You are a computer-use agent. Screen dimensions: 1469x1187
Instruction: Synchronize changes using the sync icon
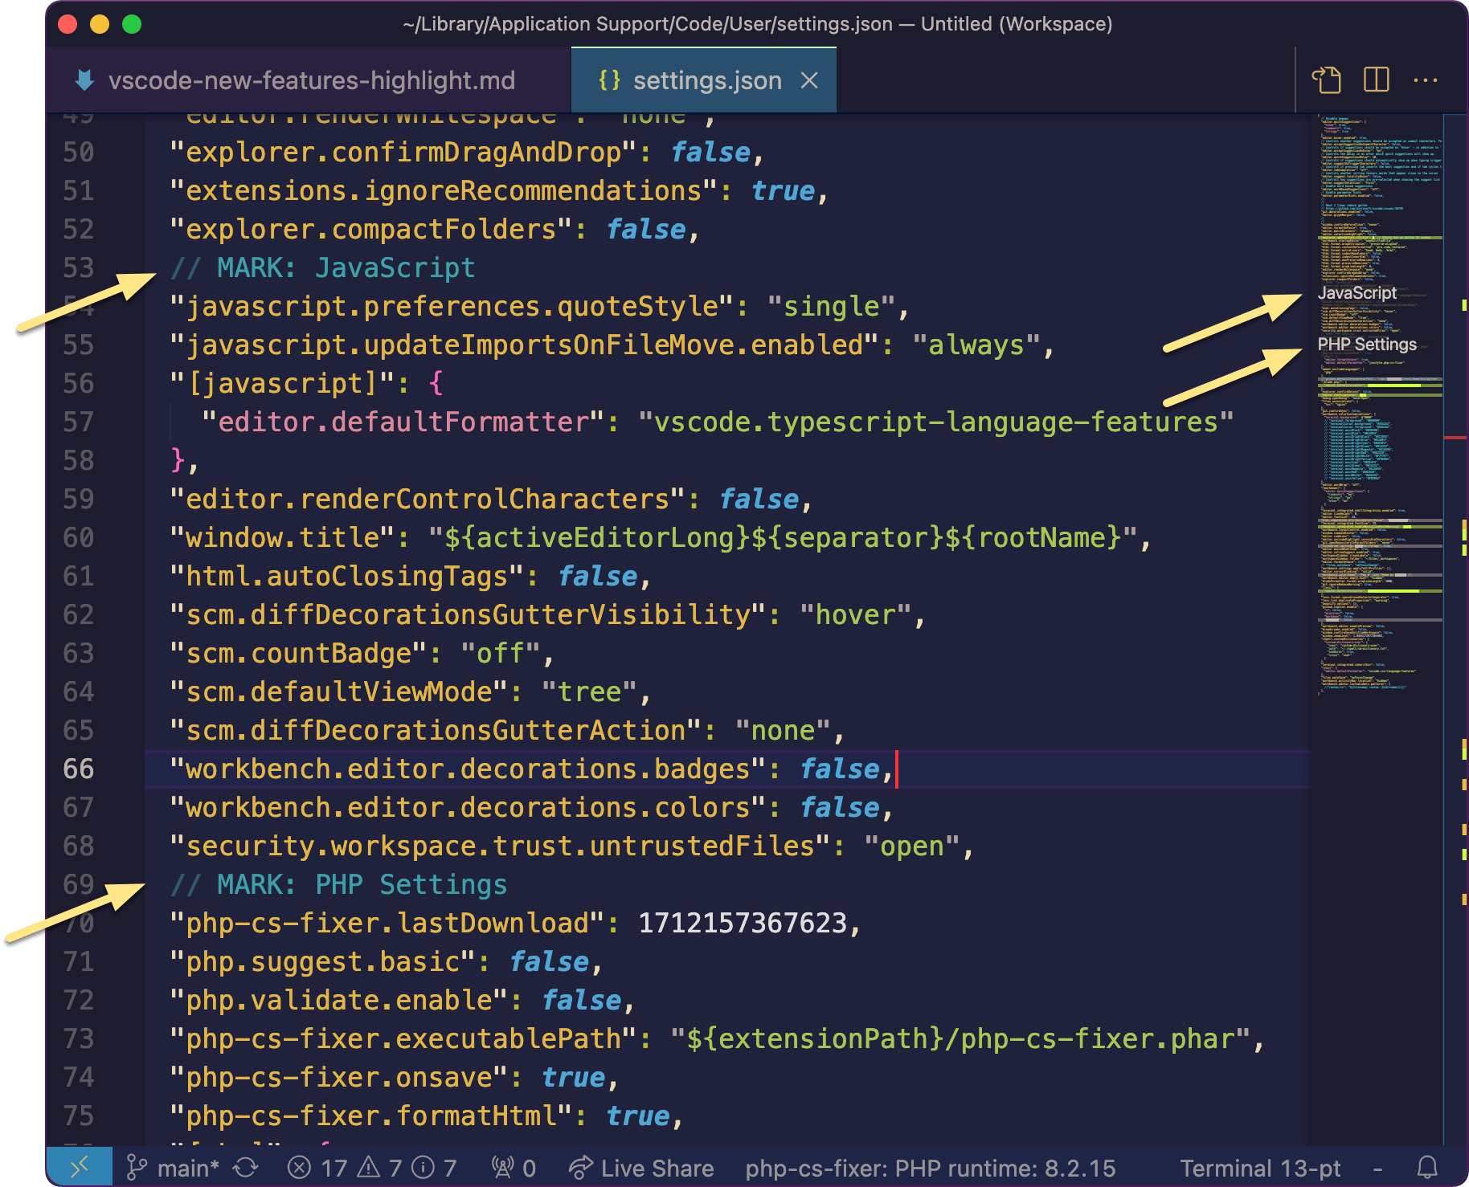[246, 1168]
